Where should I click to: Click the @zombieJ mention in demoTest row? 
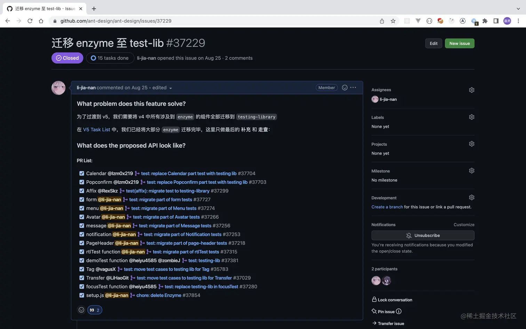pyautogui.click(x=169, y=260)
